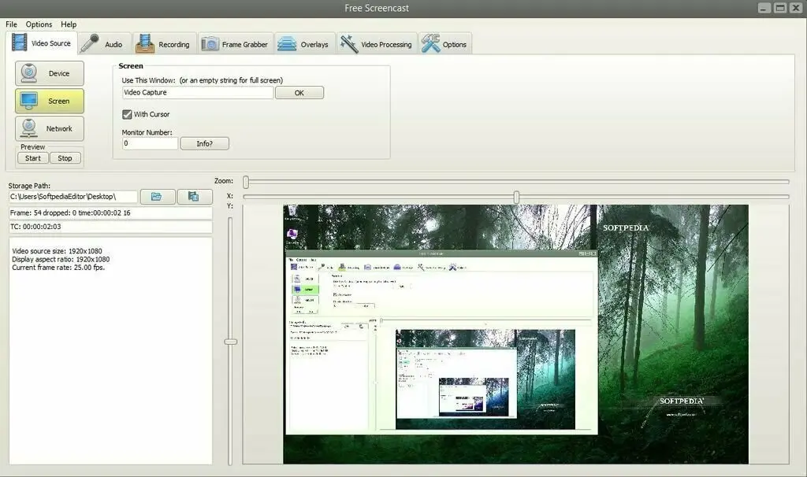807x477 pixels.
Task: Click the Zoom slider handle
Action: tap(246, 182)
